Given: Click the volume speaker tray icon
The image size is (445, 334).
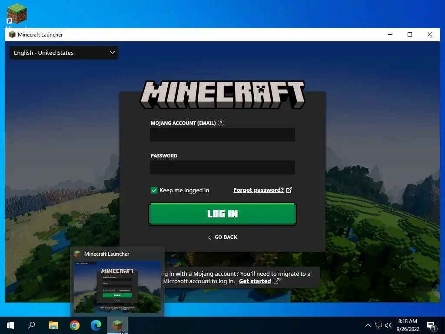Looking at the screenshot, I should [389, 325].
